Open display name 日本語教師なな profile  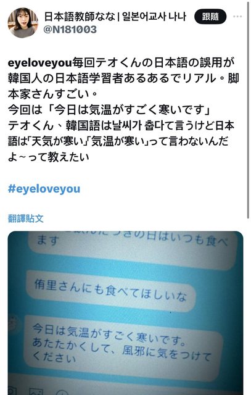[x=80, y=17]
